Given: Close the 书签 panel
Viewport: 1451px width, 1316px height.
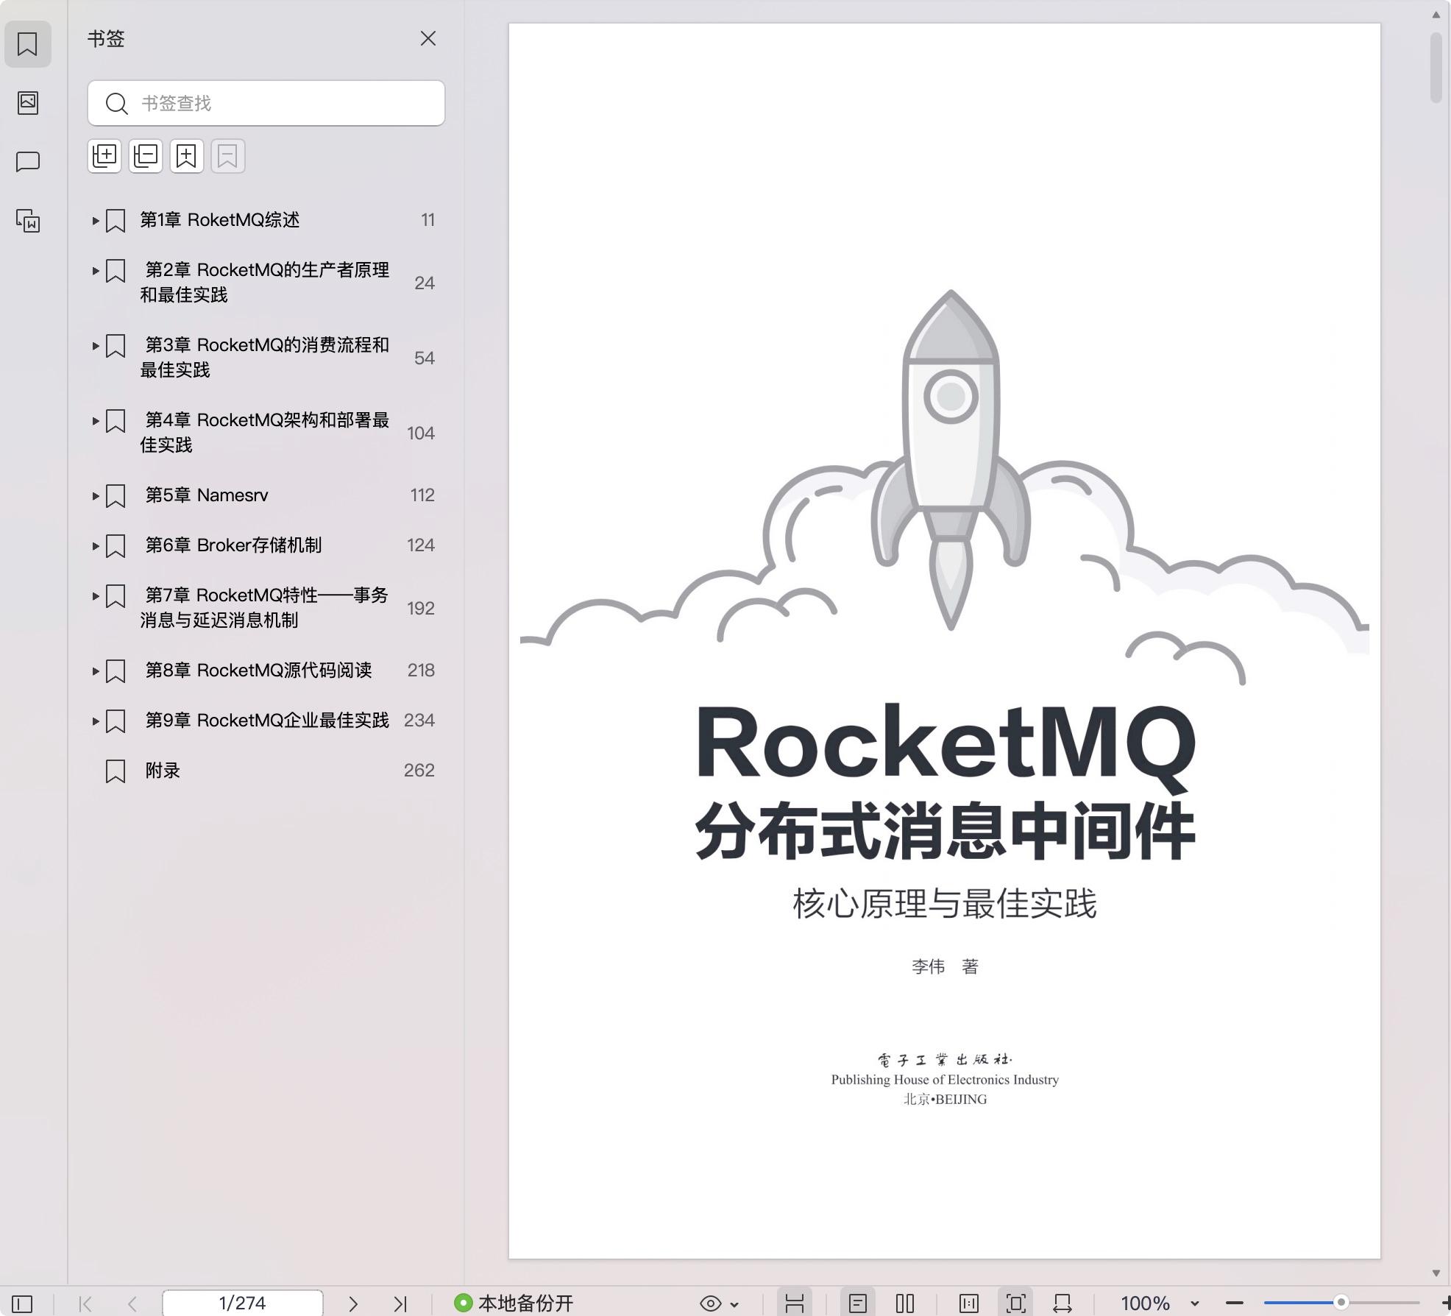Looking at the screenshot, I should click(x=428, y=38).
